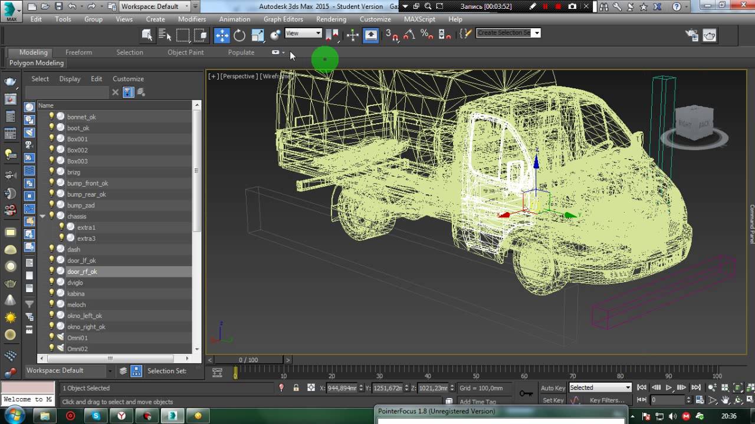Click the Sort by Hierarchy icon
This screenshot has width=755, height=424.
tap(136, 371)
